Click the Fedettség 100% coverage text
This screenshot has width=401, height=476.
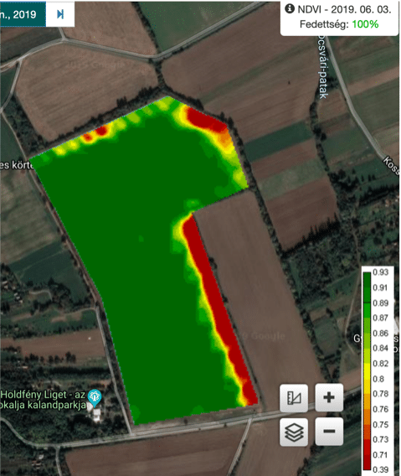(x=339, y=24)
